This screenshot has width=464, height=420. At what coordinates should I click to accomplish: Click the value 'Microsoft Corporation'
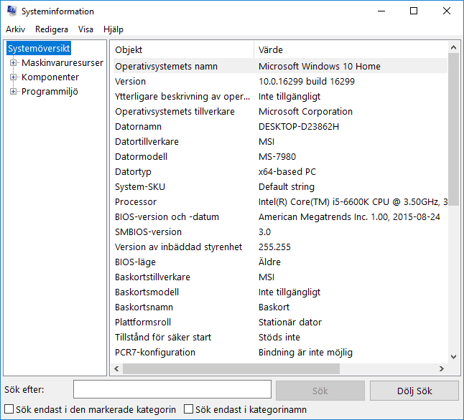point(305,111)
